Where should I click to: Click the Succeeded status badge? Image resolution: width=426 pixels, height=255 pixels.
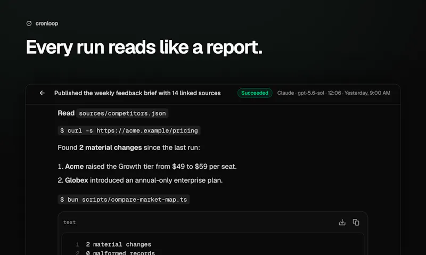[255, 93]
